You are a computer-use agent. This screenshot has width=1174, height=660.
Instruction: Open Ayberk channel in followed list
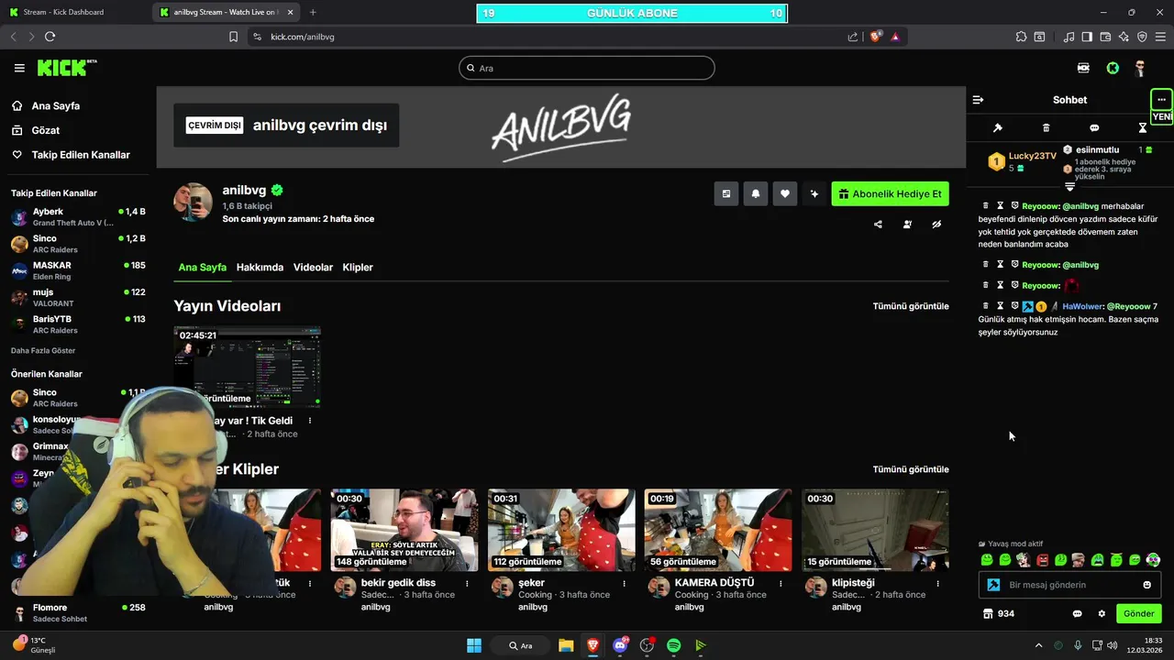pyautogui.click(x=78, y=217)
